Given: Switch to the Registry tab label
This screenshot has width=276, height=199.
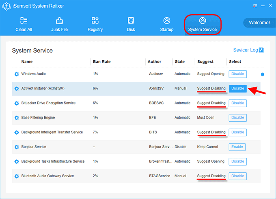Looking at the screenshot, I should tap(95, 30).
